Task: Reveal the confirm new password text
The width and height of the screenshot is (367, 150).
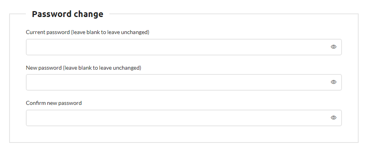Action: point(334,118)
